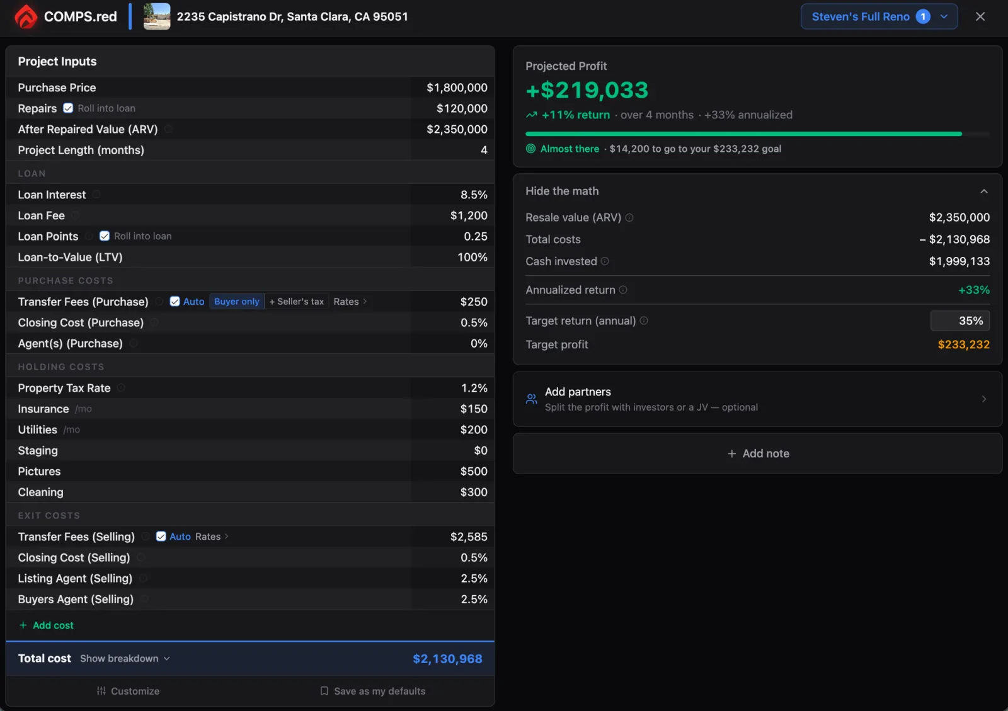
Task: Click the blue badge showing 1 in scenario selector
Action: tap(923, 17)
